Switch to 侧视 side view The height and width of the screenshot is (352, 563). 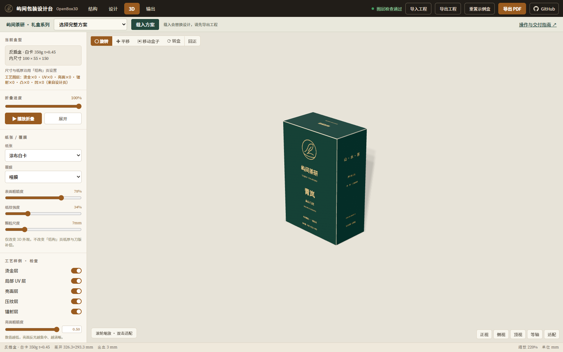point(501,334)
